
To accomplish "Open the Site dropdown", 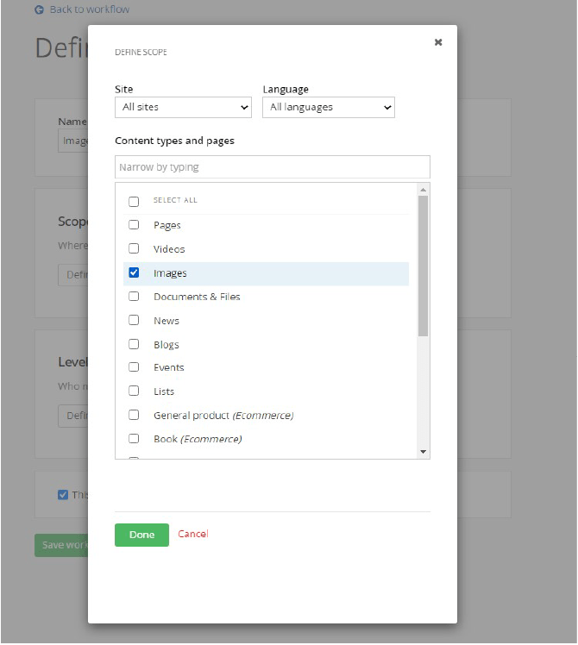I will pyautogui.click(x=183, y=108).
